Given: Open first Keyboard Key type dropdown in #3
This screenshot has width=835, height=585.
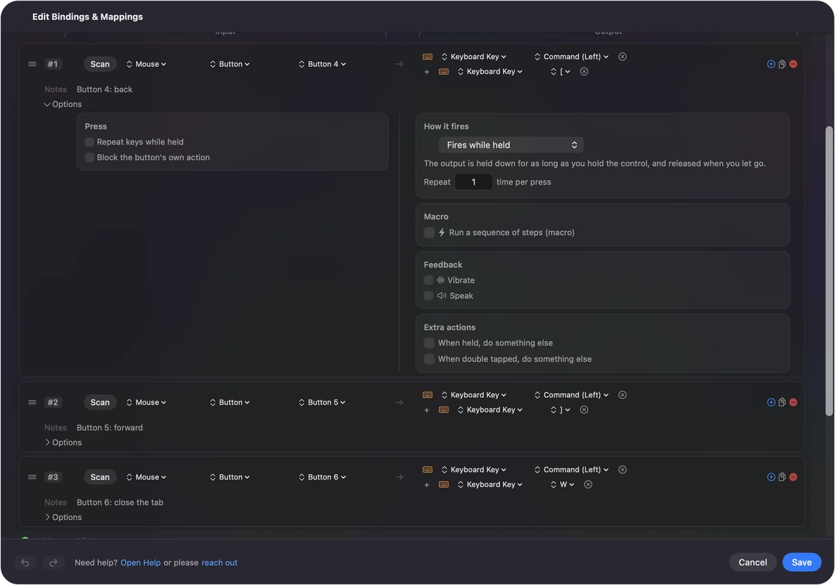Looking at the screenshot, I should [x=474, y=470].
